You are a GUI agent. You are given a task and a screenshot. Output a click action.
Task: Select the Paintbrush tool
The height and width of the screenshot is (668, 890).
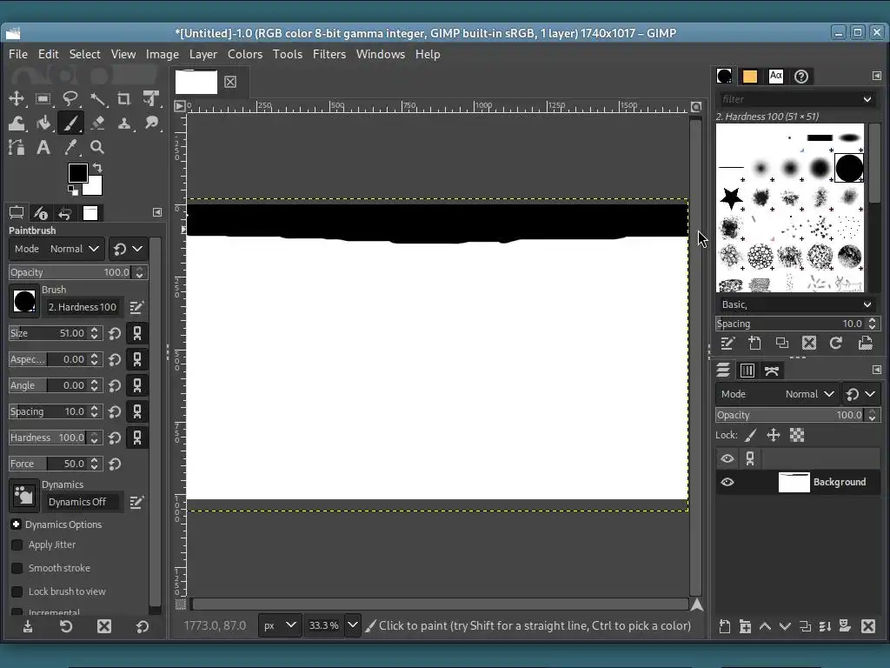[70, 123]
